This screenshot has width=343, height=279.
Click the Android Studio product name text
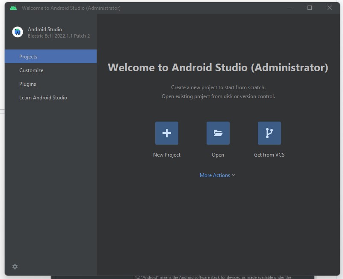click(45, 29)
